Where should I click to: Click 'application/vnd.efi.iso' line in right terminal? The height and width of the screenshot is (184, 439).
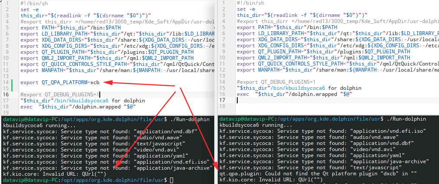click(x=323, y=131)
